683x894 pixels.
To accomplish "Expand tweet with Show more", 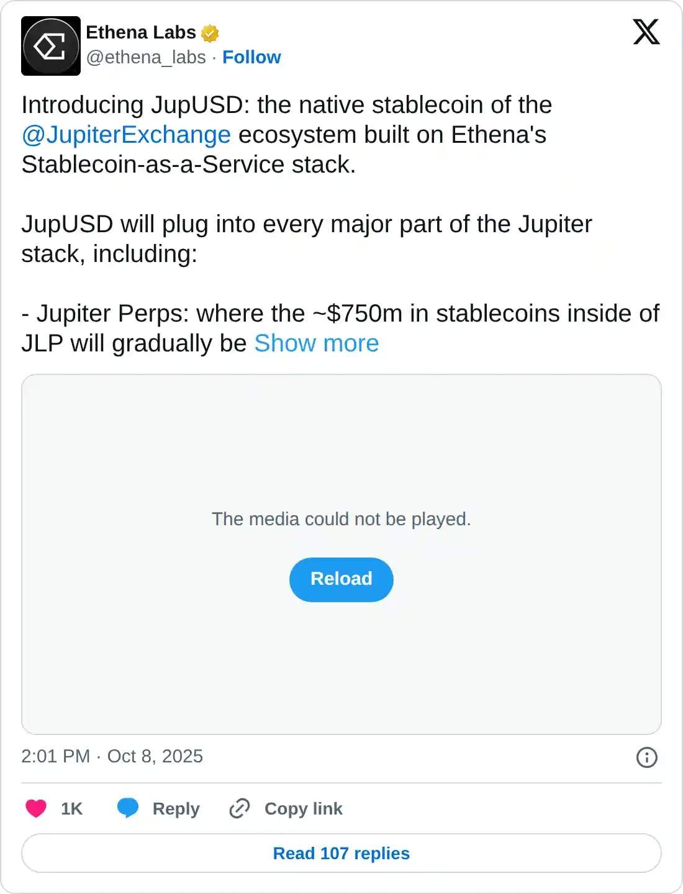I will 317,343.
